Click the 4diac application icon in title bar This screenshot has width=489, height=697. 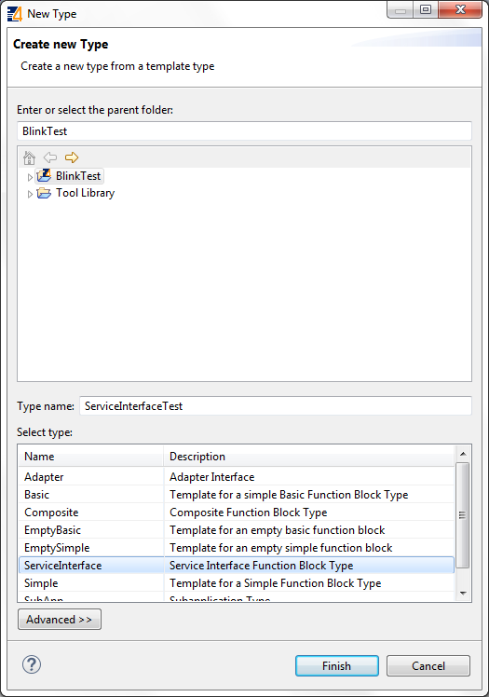click(15, 14)
